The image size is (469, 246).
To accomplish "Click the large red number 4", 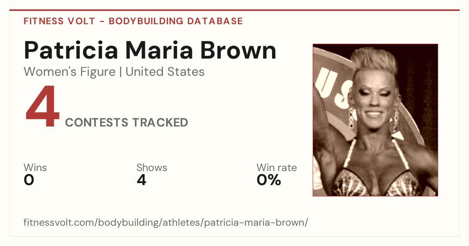I will tap(43, 107).
